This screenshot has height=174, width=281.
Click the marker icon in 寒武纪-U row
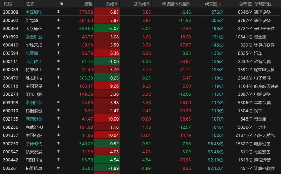58,127
